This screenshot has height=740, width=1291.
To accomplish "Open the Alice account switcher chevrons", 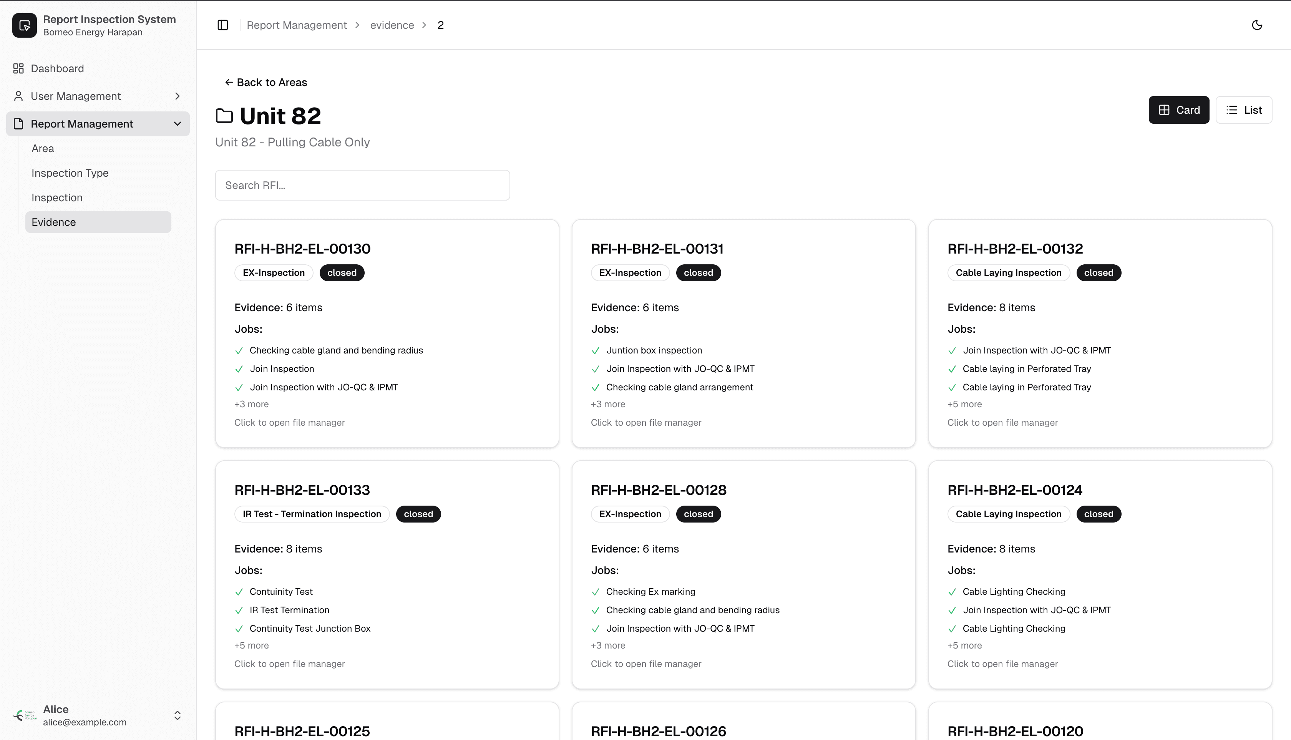I will pos(178,715).
